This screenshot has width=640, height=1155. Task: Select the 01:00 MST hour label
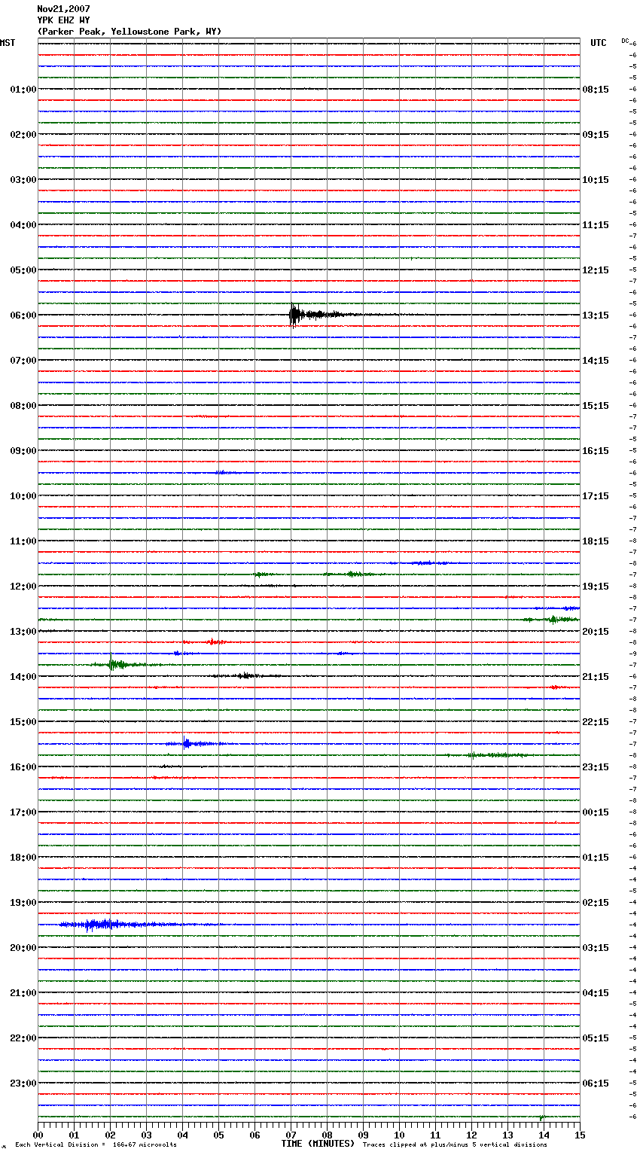[23, 90]
